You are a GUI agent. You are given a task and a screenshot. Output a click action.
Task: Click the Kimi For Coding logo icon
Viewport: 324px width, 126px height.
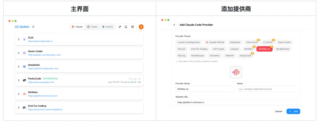24,108
